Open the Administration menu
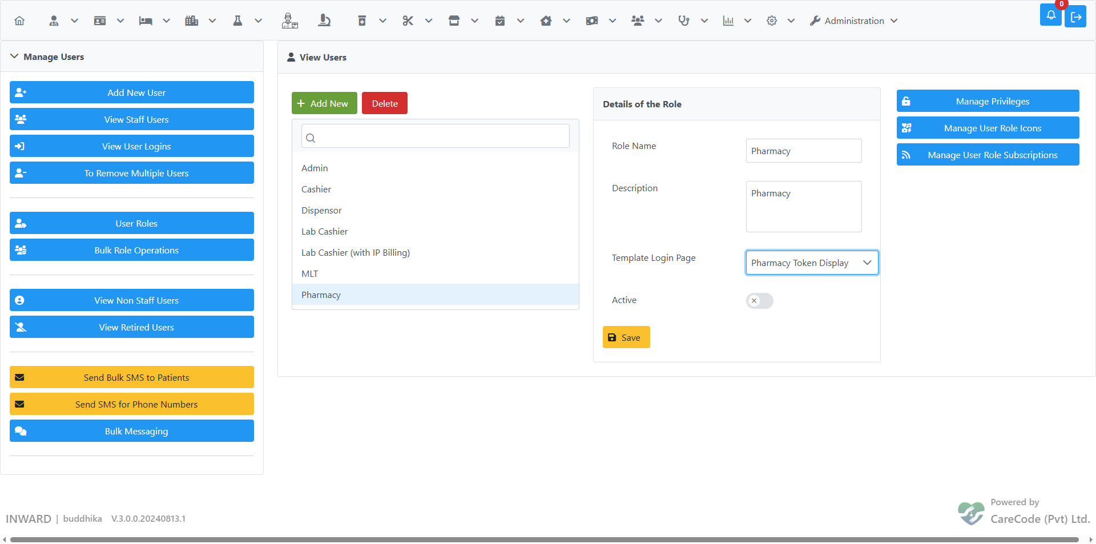 [x=854, y=21]
